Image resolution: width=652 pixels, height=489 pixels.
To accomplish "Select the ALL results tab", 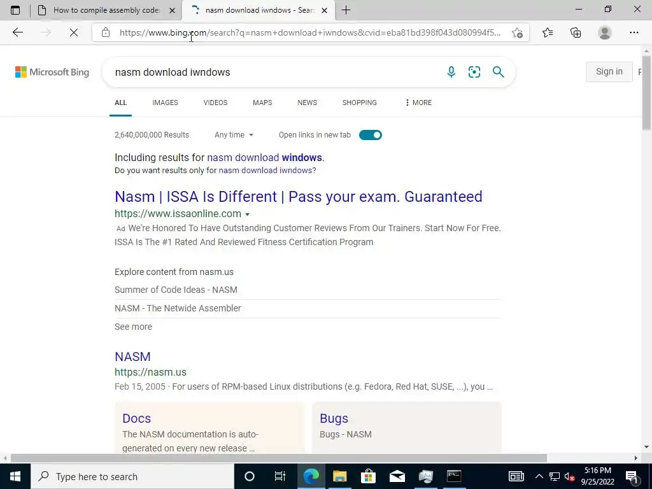I will [120, 103].
